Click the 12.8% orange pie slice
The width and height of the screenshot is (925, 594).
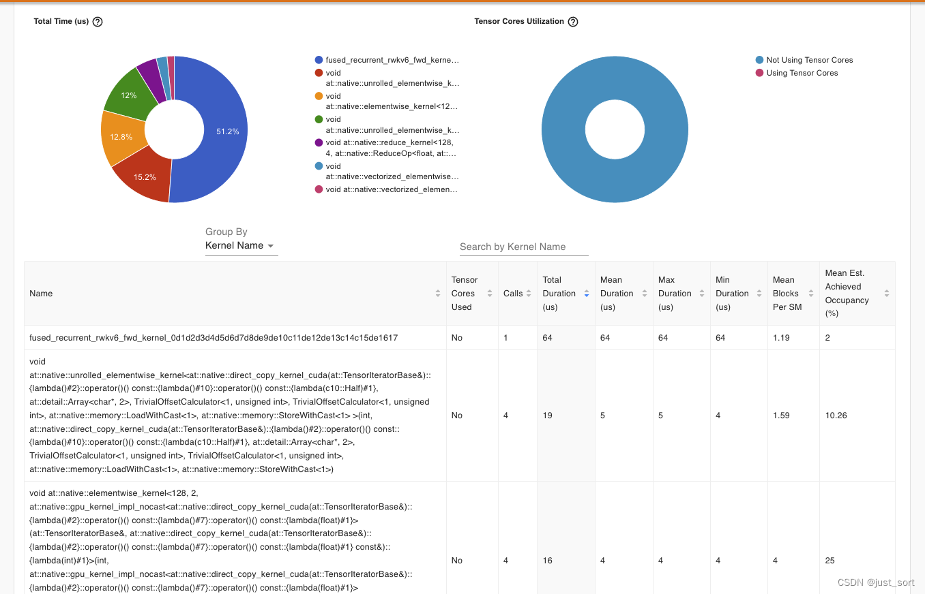click(123, 138)
